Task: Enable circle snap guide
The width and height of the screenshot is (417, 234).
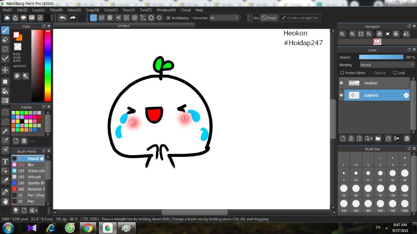Action: (134, 18)
